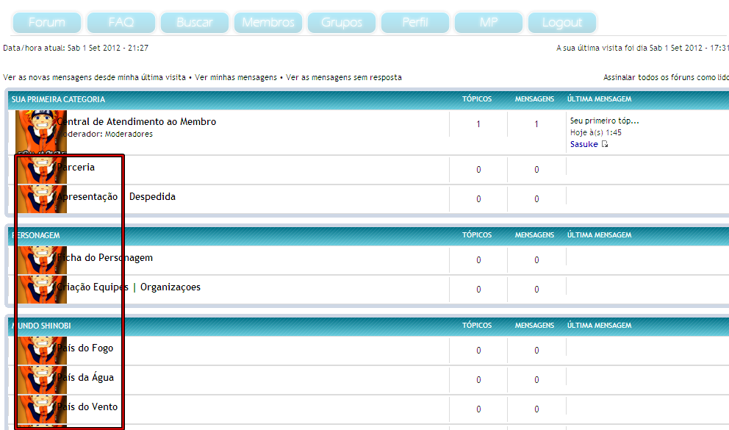Click Naruto icon of Central de Atendimento
Screen dimensions: 729x430
pos(41,132)
